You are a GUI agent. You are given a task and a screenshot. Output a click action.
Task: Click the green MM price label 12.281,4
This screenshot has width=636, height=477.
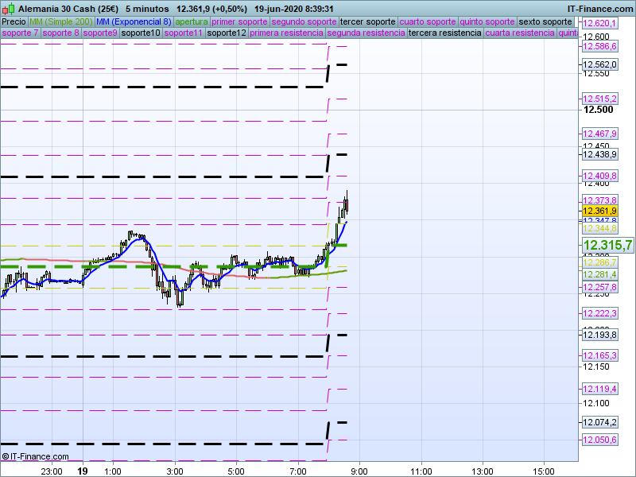tap(600, 274)
